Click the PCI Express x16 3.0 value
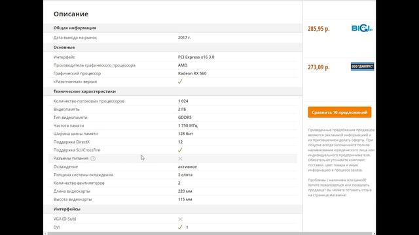Screen dimensions: 419x235 coord(196,57)
